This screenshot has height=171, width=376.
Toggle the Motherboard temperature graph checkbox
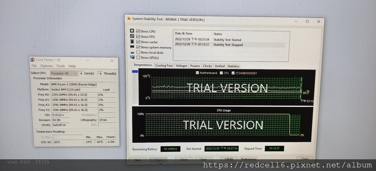[197, 73]
